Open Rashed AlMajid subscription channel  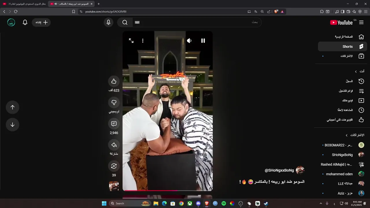343,164
